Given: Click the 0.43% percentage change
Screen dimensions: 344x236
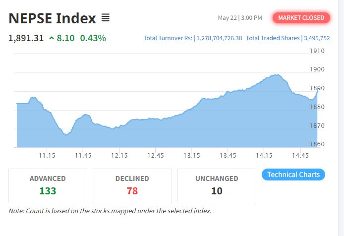Looking at the screenshot, I should point(93,38).
